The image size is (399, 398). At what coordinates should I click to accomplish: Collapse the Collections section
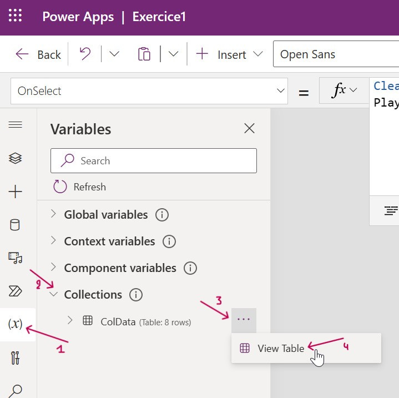point(53,294)
